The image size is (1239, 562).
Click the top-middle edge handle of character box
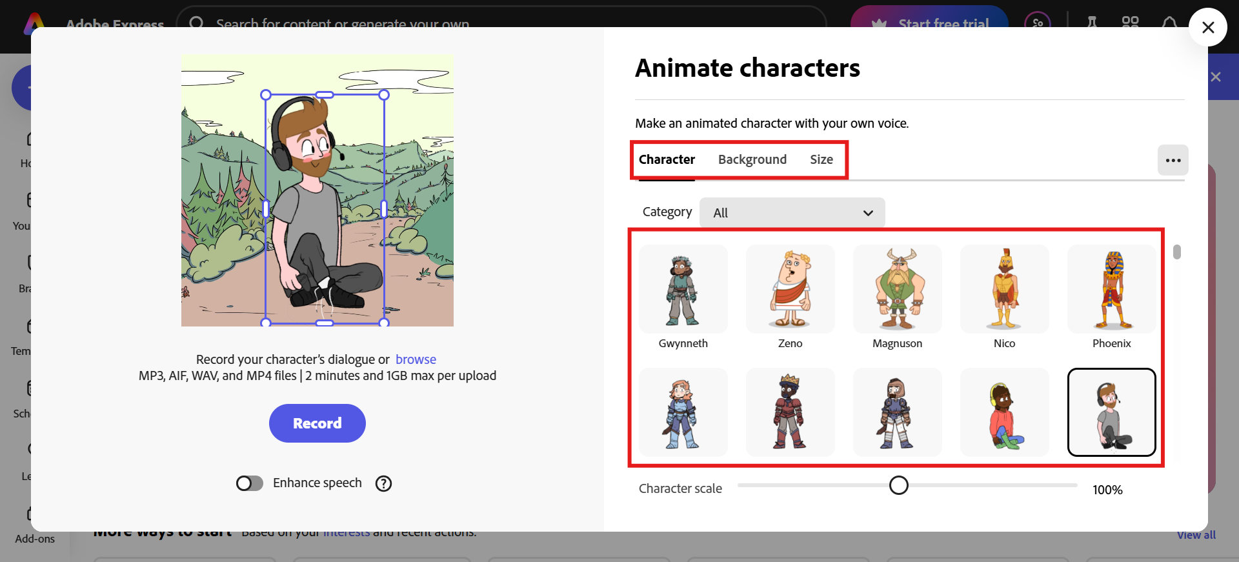[x=325, y=95]
